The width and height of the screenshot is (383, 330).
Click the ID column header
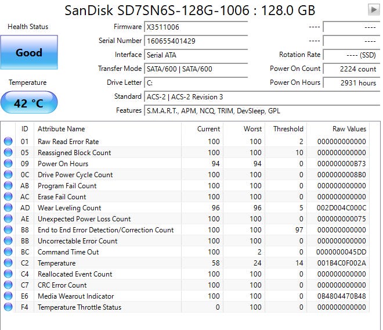tap(25, 129)
